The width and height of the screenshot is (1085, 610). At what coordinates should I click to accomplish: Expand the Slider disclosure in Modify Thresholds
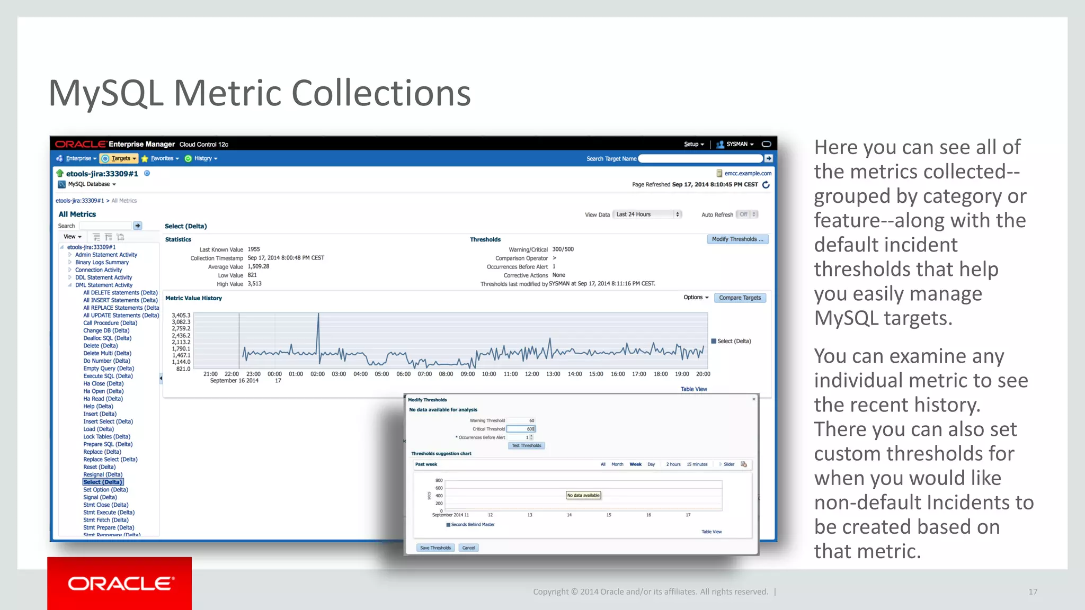[720, 464]
